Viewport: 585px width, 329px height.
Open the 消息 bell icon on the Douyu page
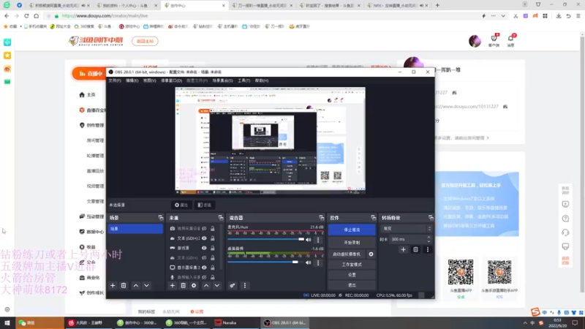(510, 38)
